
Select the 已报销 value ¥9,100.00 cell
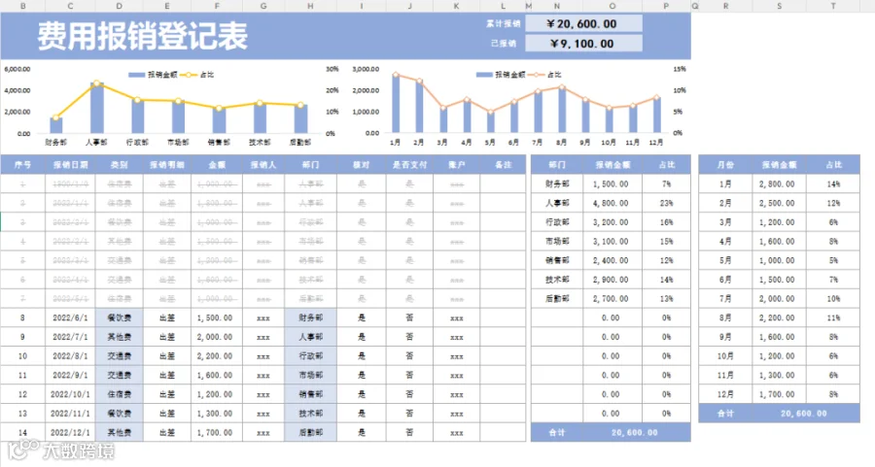[x=583, y=43]
